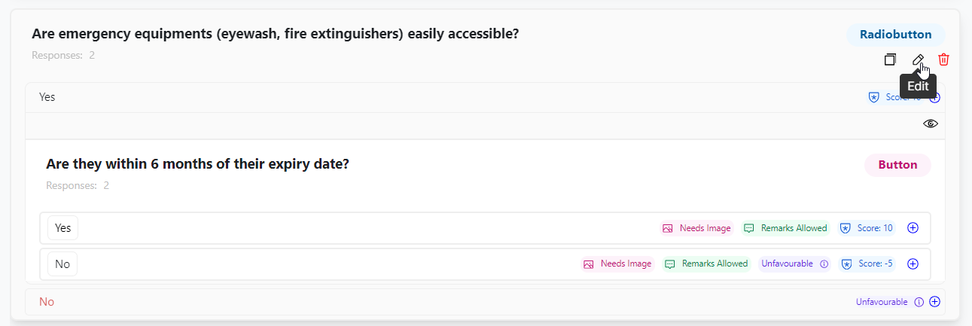Viewport: 972px width, 326px height.
Task: Delete the question with red trash icon
Action: tap(943, 59)
